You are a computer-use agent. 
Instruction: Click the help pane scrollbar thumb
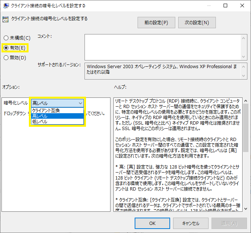[x=246, y=128]
